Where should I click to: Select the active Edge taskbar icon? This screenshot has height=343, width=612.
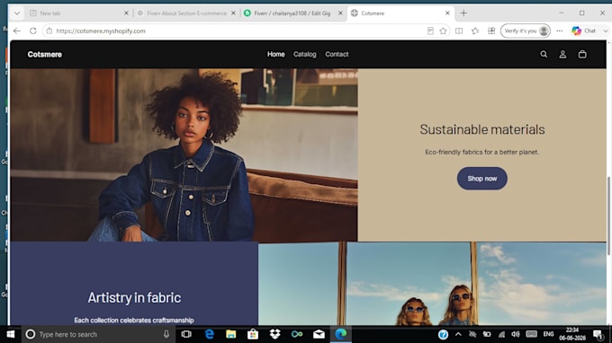coord(341,334)
